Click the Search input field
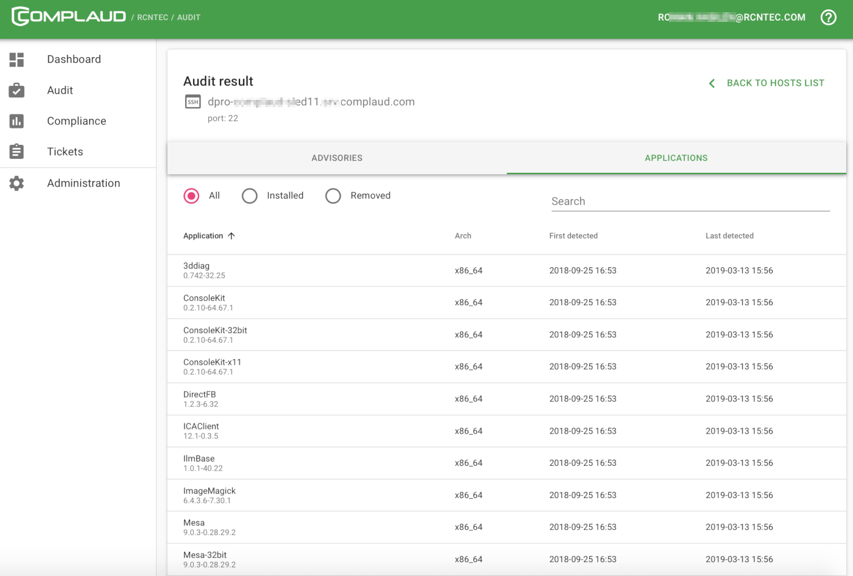The width and height of the screenshot is (853, 576). click(x=690, y=202)
